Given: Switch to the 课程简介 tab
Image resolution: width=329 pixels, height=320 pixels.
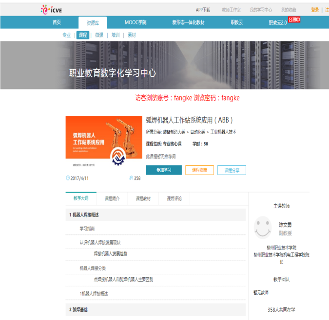Looking at the screenshot, I should click(x=112, y=198).
